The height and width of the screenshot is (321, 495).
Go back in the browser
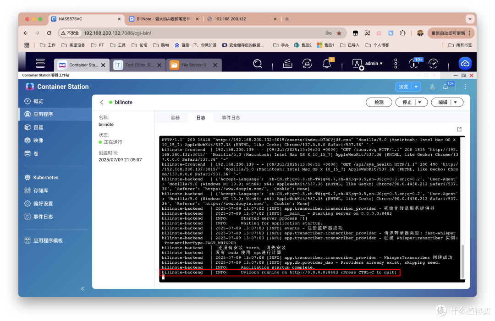pos(26,33)
